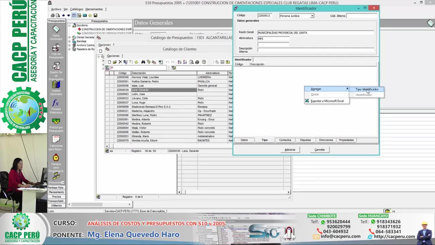The width and height of the screenshot is (435, 245).
Task: Open the Catálogos menu
Action: coord(76,9)
